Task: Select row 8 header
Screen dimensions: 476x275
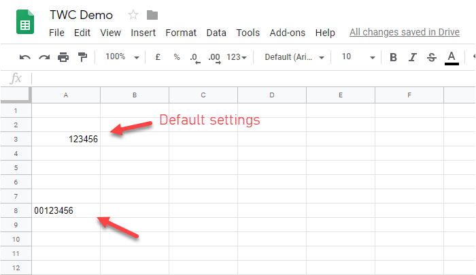Action: pos(16,210)
